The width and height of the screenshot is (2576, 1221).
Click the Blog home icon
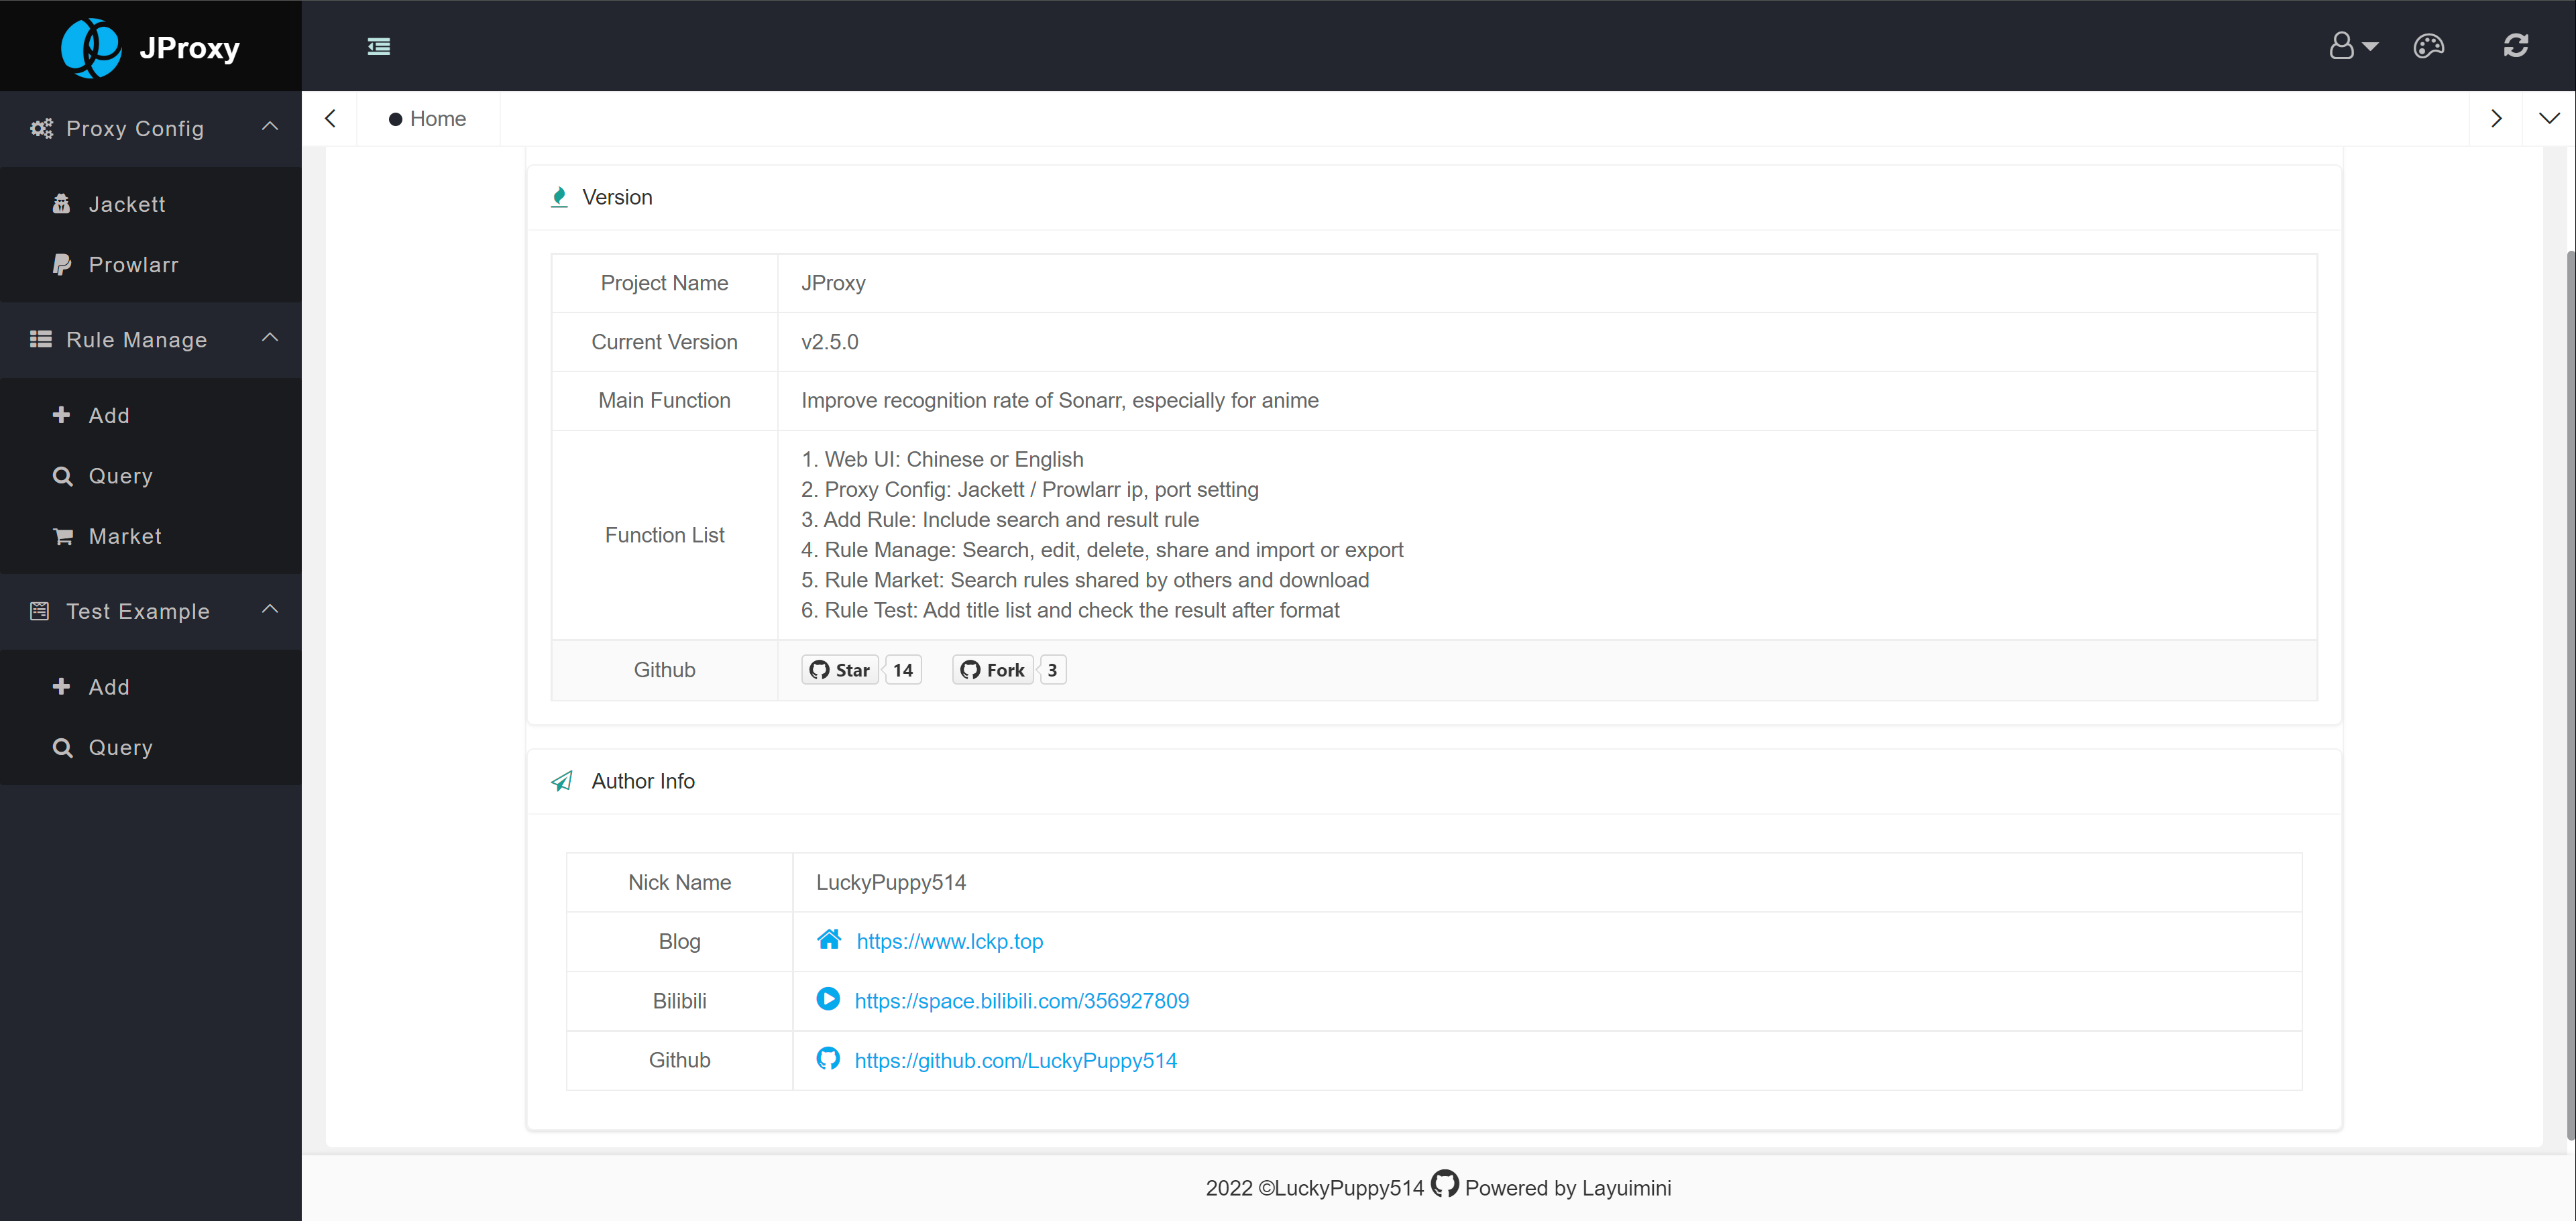(828, 939)
